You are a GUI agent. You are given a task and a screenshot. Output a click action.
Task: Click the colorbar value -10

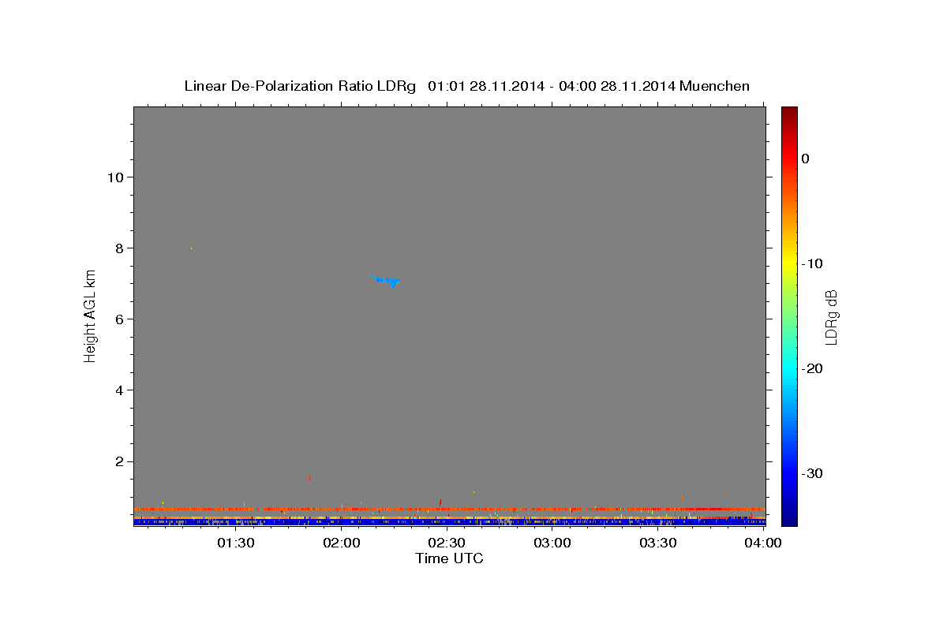point(812,263)
